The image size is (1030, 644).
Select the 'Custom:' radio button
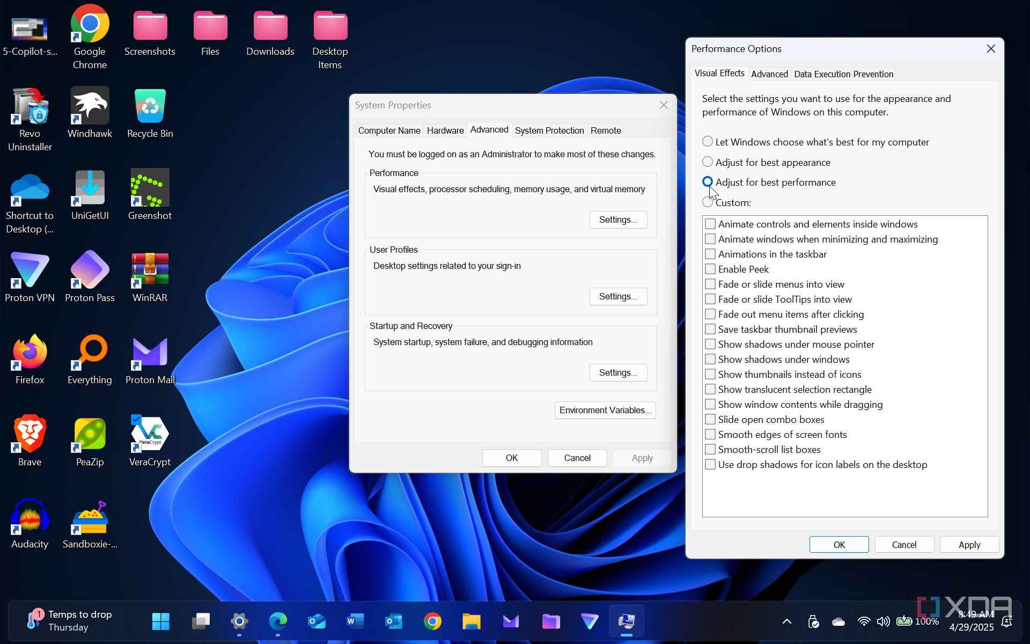tap(708, 202)
